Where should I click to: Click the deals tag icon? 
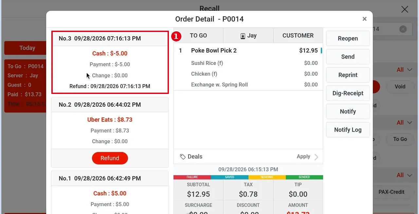[x=183, y=157]
